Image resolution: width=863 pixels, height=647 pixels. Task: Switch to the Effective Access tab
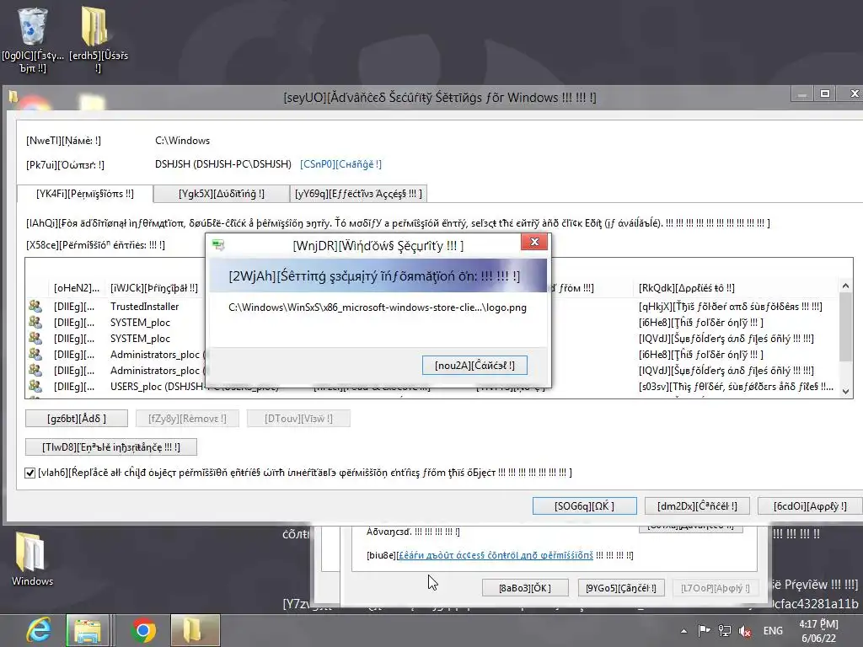coord(358,194)
